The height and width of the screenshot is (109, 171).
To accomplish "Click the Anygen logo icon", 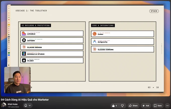I will tap(24, 40).
